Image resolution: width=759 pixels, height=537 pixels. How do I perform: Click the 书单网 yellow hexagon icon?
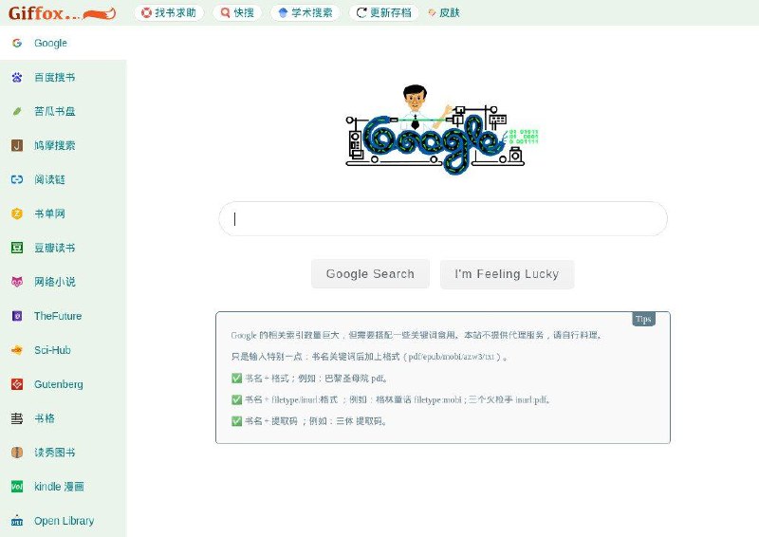17,213
